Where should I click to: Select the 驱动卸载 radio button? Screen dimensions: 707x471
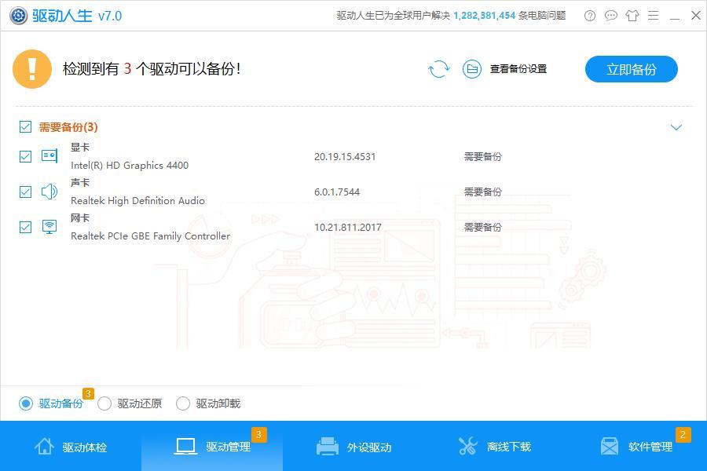(183, 403)
